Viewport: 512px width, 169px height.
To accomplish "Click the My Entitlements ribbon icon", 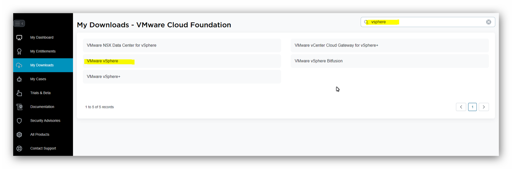I will [19, 51].
